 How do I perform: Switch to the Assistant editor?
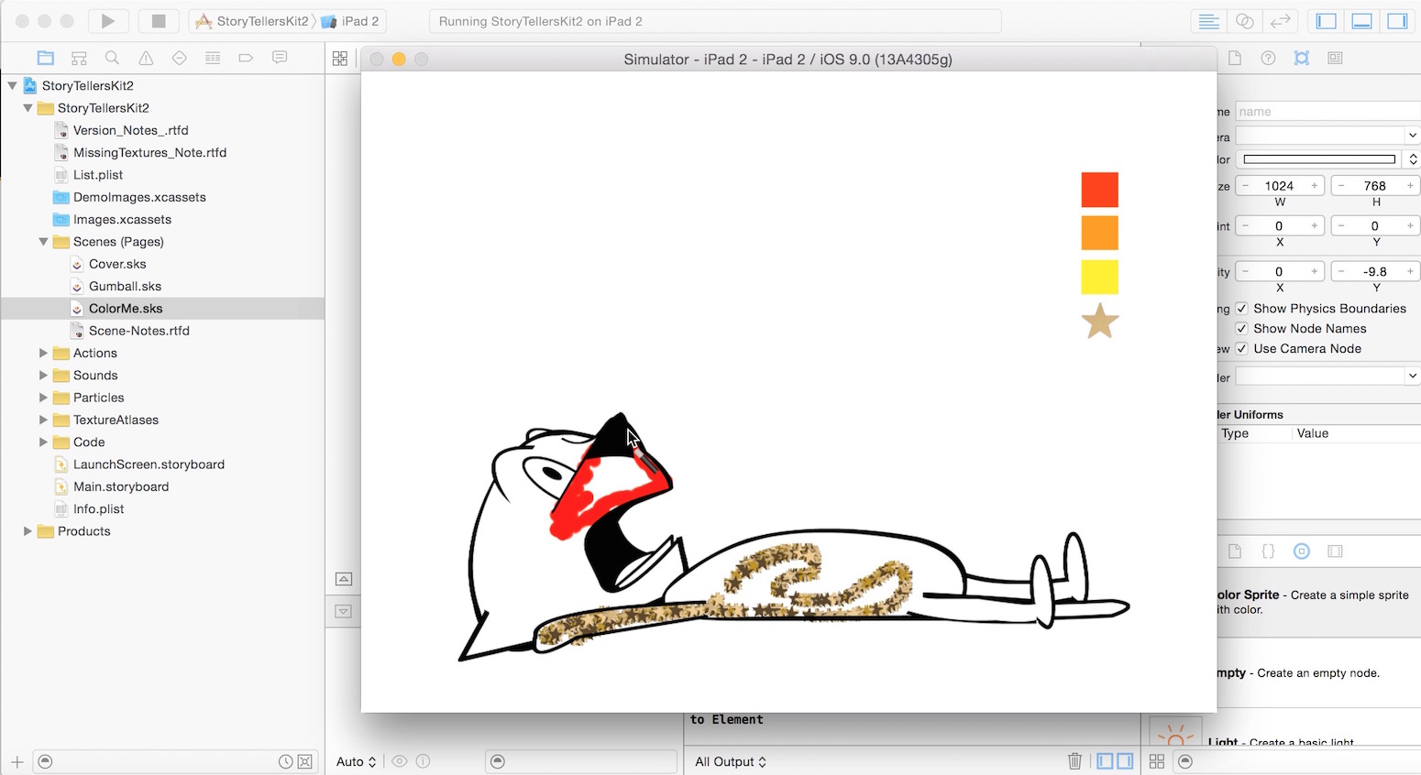coord(1244,21)
